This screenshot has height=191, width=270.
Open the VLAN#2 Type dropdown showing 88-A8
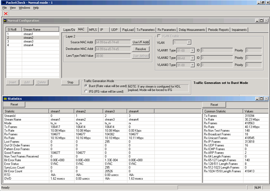coord(193,58)
